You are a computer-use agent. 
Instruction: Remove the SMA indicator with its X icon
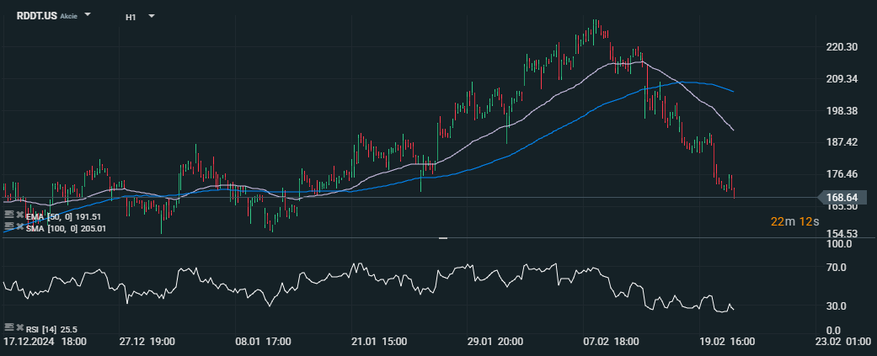(19, 227)
